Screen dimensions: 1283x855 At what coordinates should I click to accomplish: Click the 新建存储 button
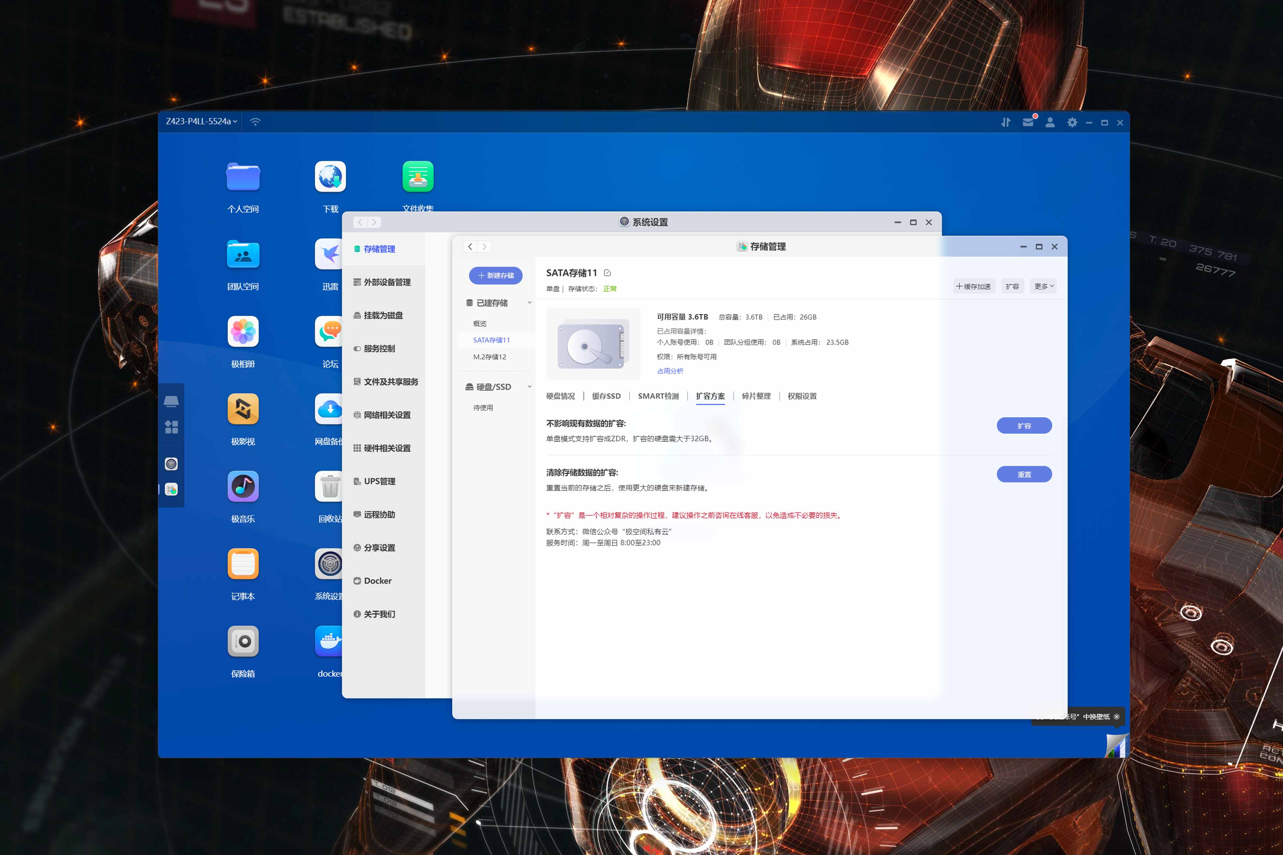tap(495, 275)
